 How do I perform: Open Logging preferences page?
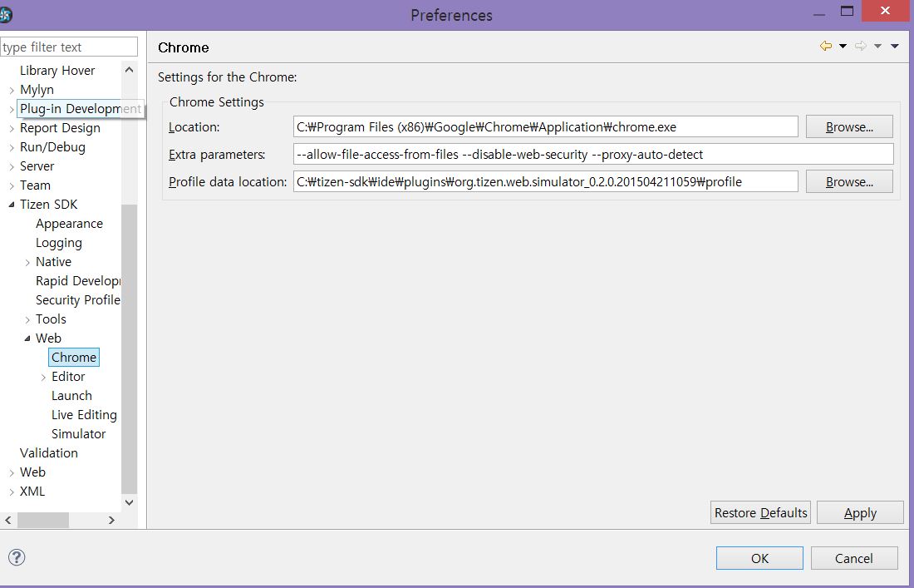(x=59, y=243)
